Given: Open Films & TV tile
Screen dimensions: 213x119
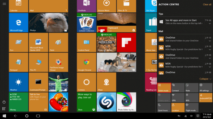Looking at the screenshot, I should [126, 6].
